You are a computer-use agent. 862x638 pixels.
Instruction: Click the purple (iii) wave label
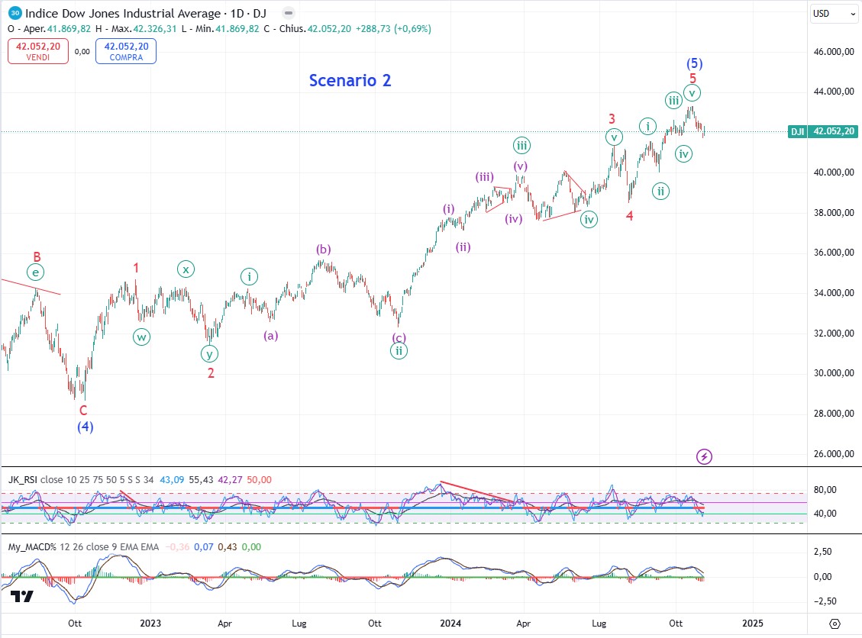484,177
